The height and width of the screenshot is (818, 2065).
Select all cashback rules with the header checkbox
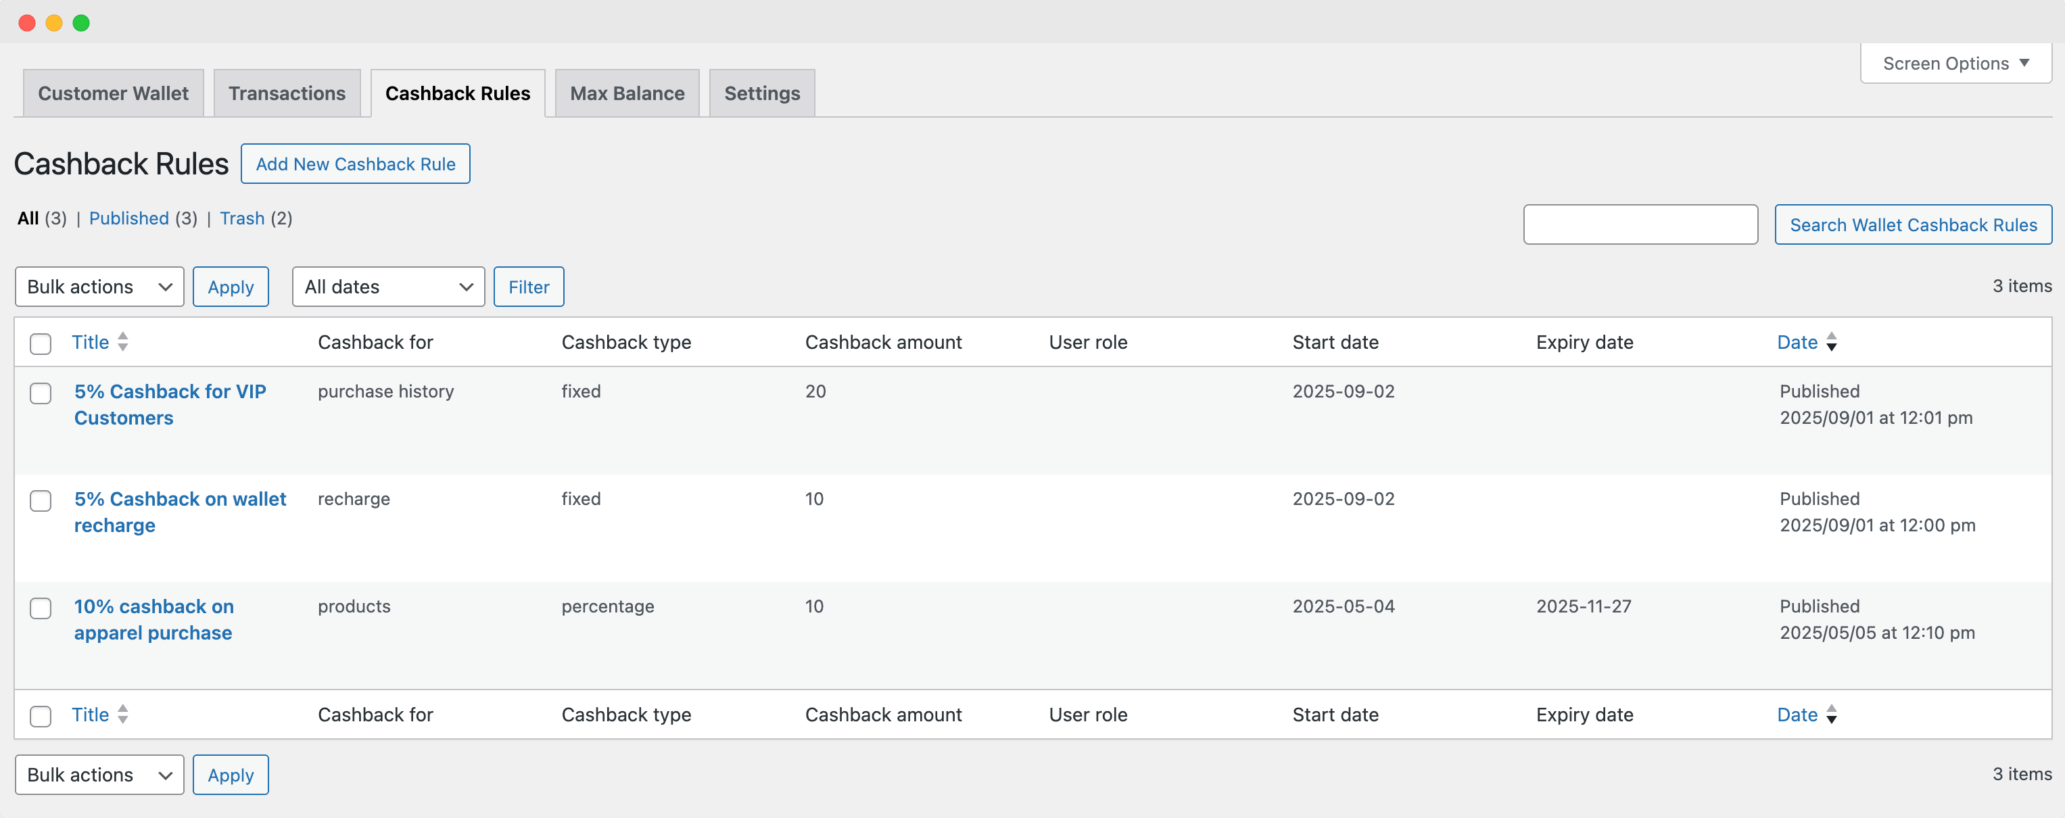[x=40, y=343]
